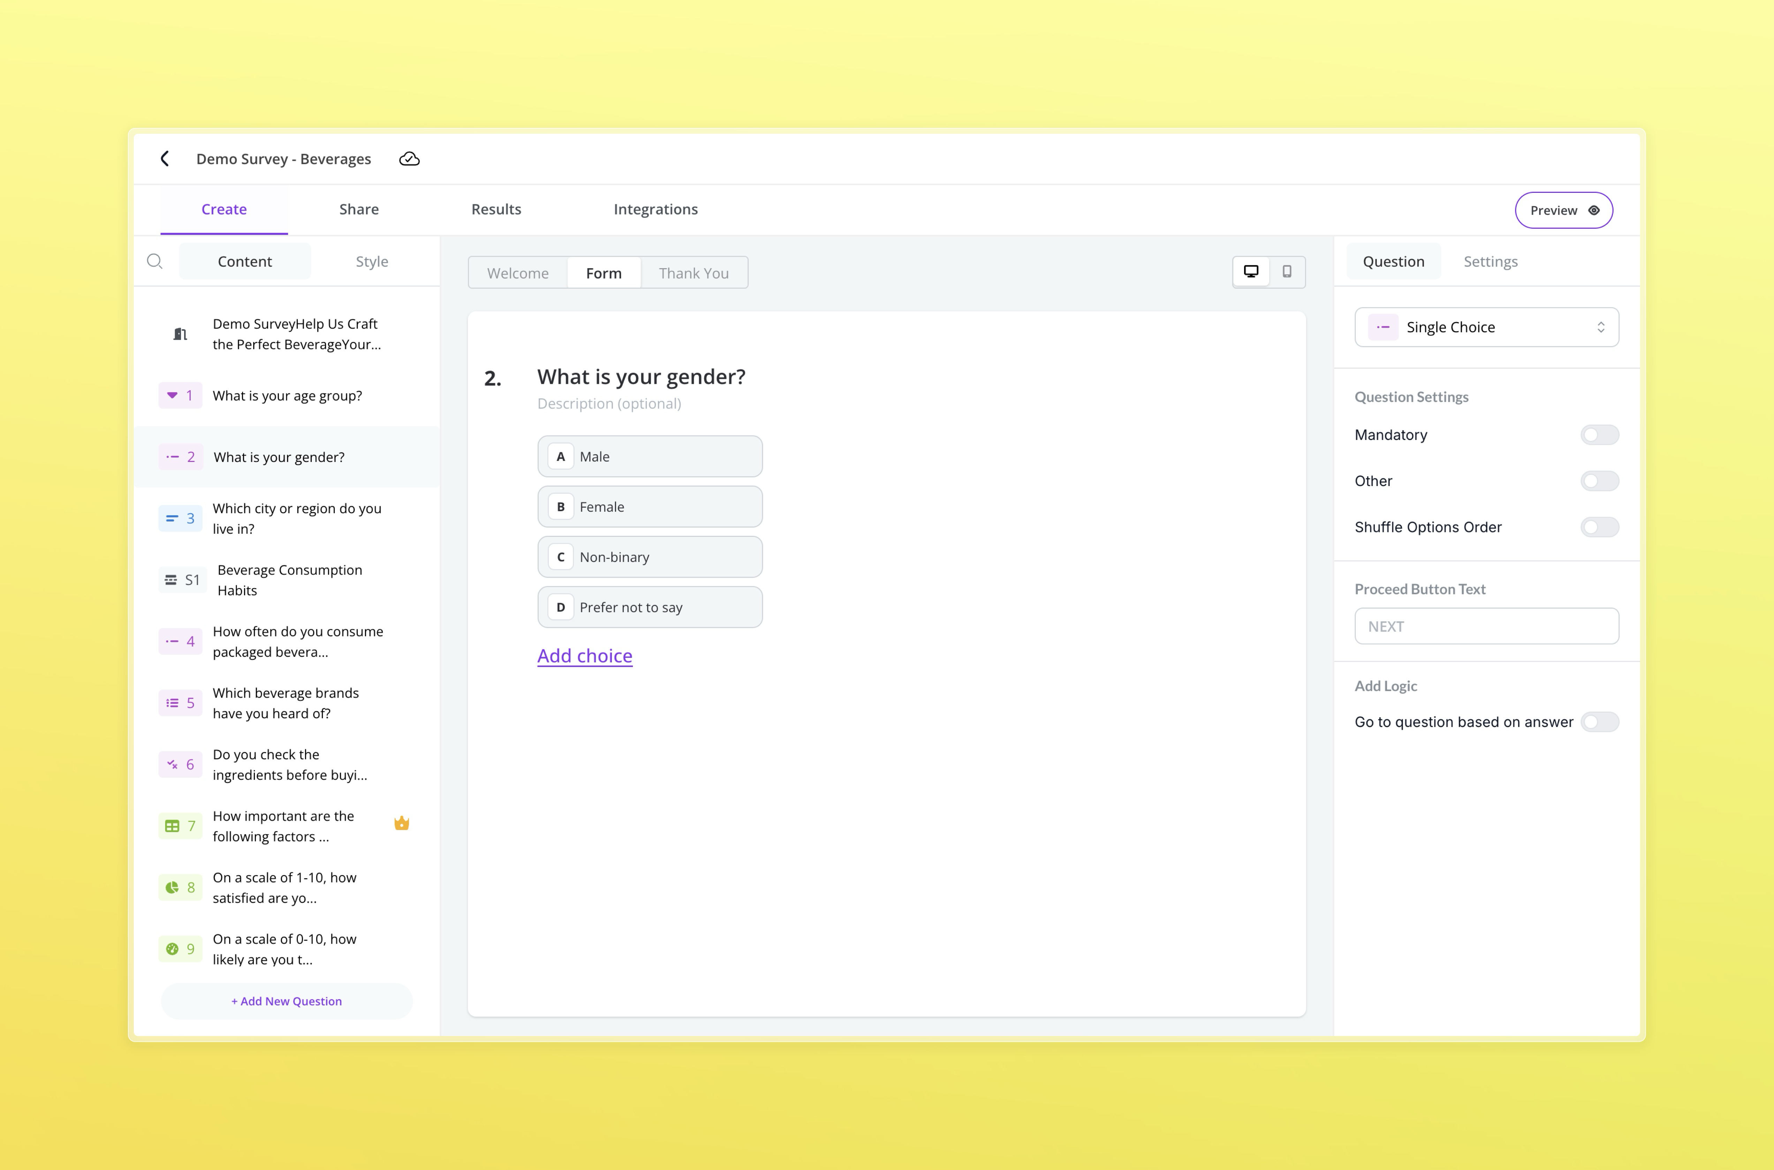The image size is (1774, 1170).
Task: Open the Results tab
Action: tap(496, 210)
